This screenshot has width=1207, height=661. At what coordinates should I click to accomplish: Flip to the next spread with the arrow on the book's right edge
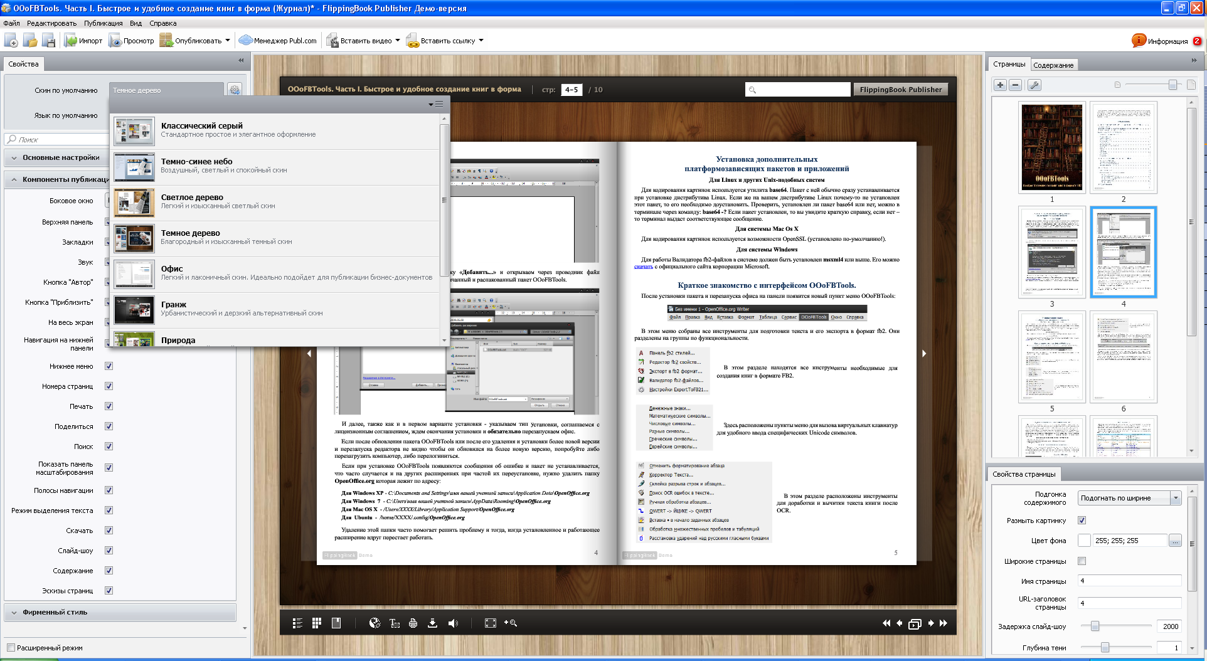(x=924, y=354)
